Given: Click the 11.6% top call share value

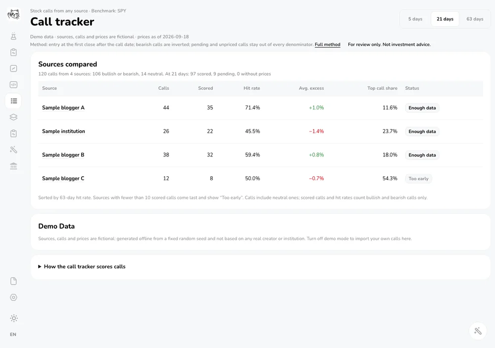Looking at the screenshot, I should 390,108.
